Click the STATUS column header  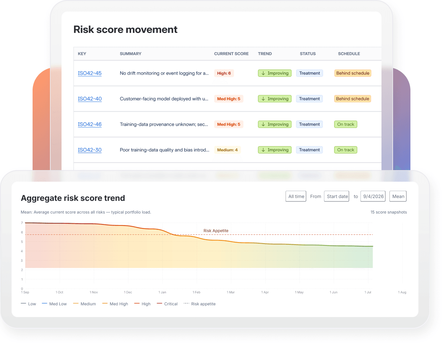pyautogui.click(x=308, y=54)
